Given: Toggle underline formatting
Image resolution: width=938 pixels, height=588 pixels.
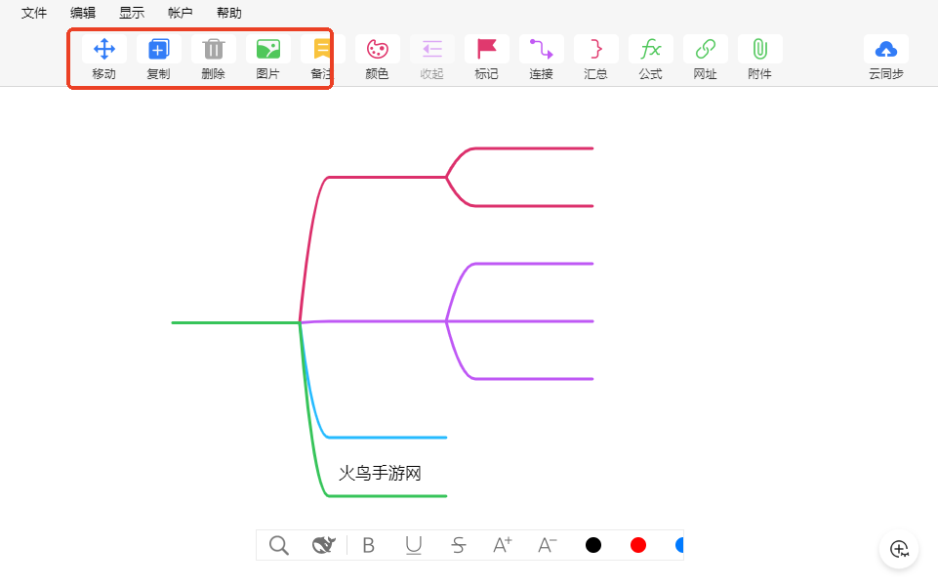Looking at the screenshot, I should coord(414,545).
